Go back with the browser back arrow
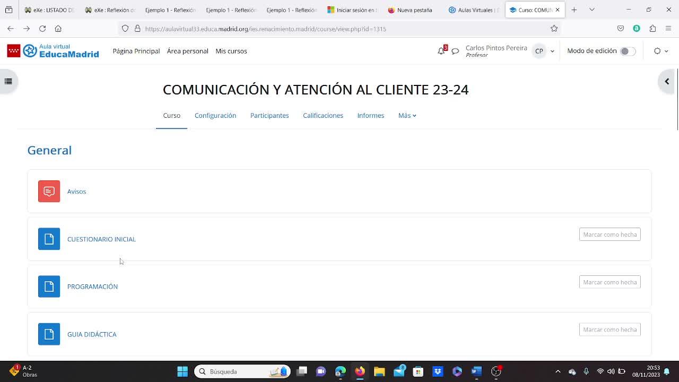This screenshot has height=382, width=679. pyautogui.click(x=11, y=29)
